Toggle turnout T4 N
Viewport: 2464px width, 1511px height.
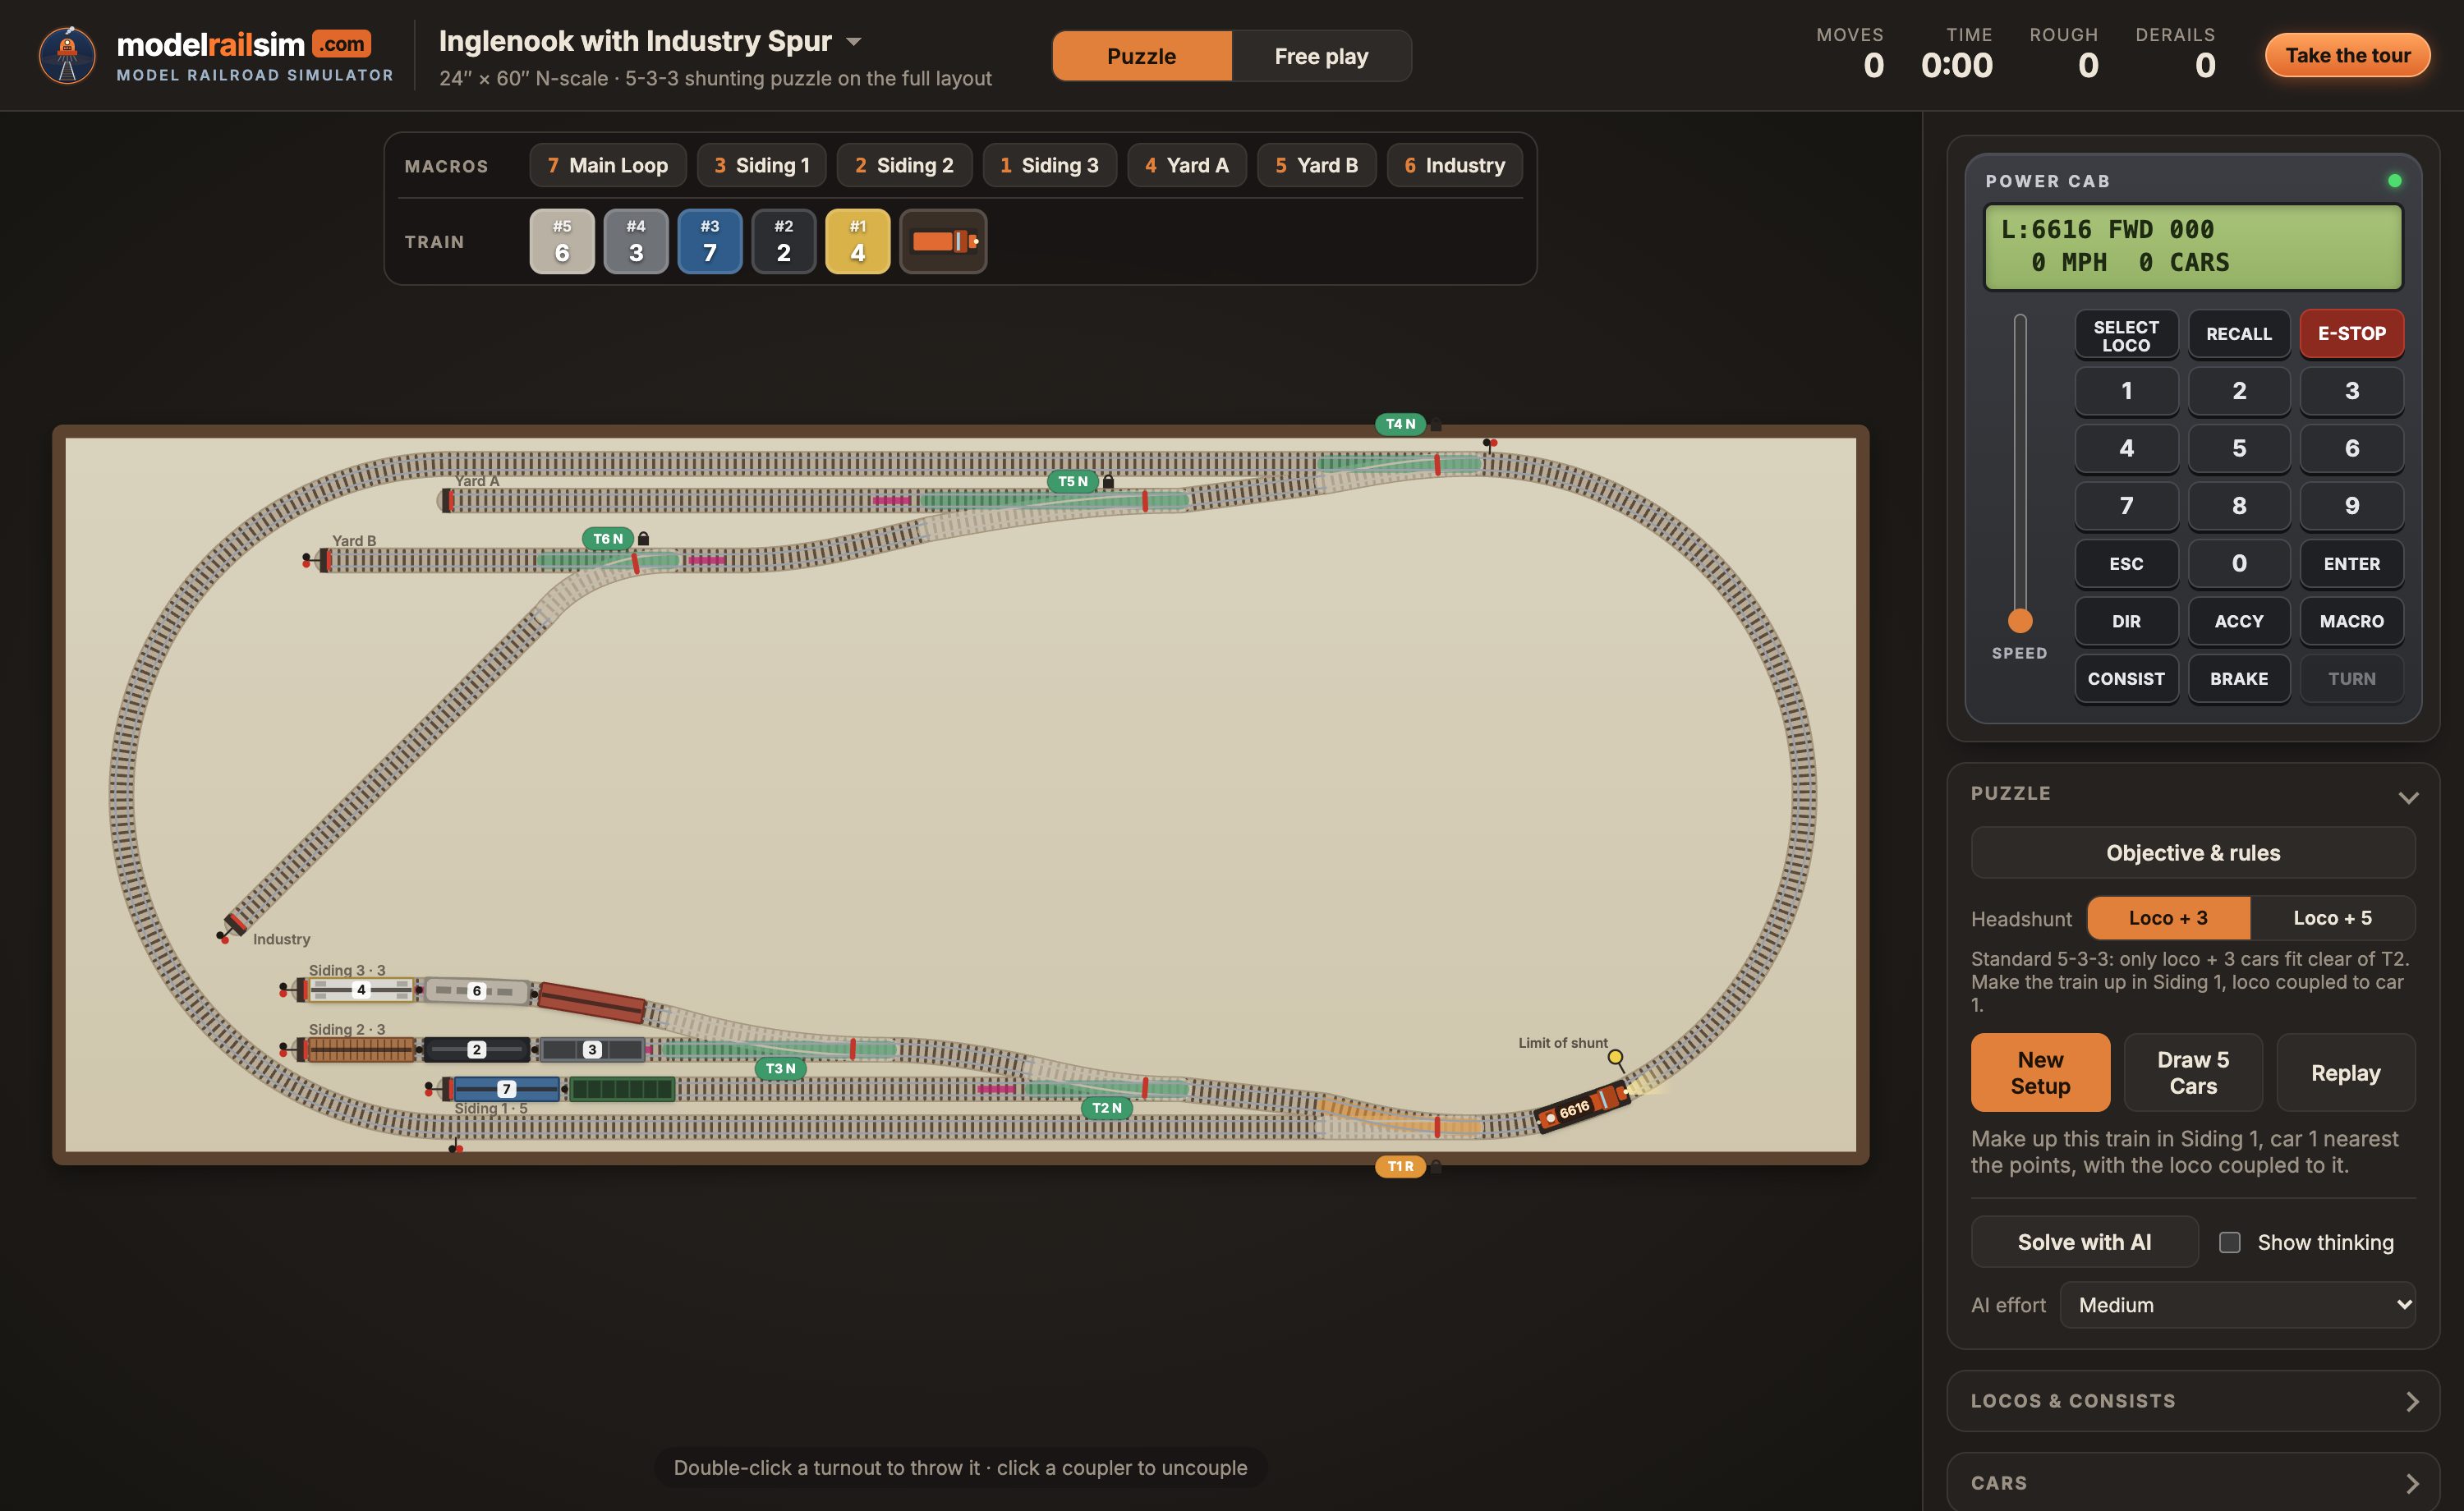1400,424
